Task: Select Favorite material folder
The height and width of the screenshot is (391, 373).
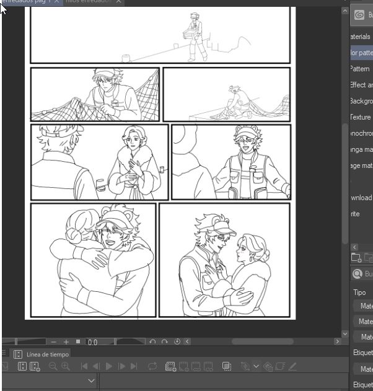Action: pyautogui.click(x=361, y=214)
